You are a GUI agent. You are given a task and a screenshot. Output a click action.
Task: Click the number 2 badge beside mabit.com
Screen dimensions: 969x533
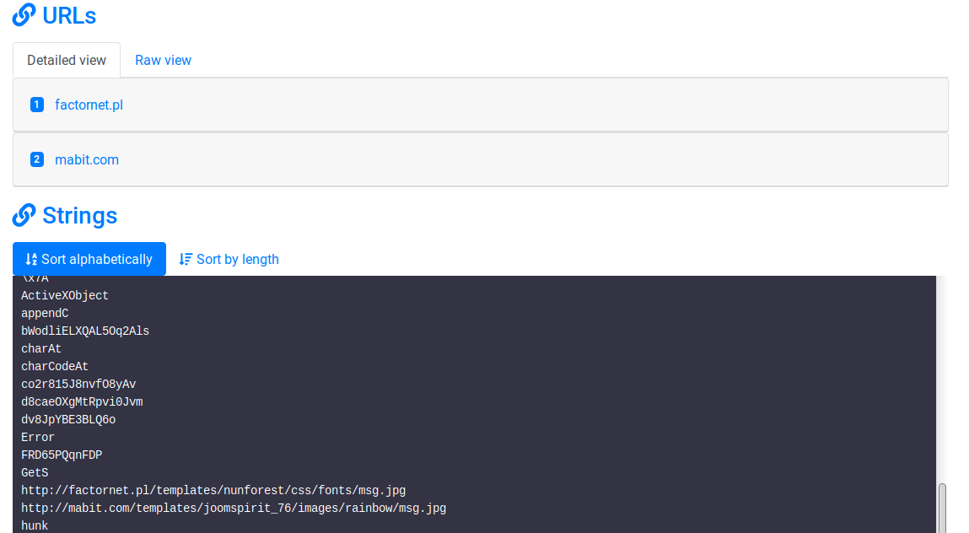37,159
